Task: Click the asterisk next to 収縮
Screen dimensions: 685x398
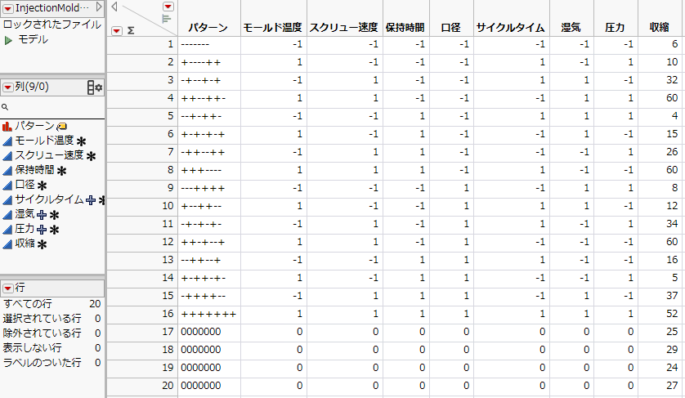Action: pos(42,244)
